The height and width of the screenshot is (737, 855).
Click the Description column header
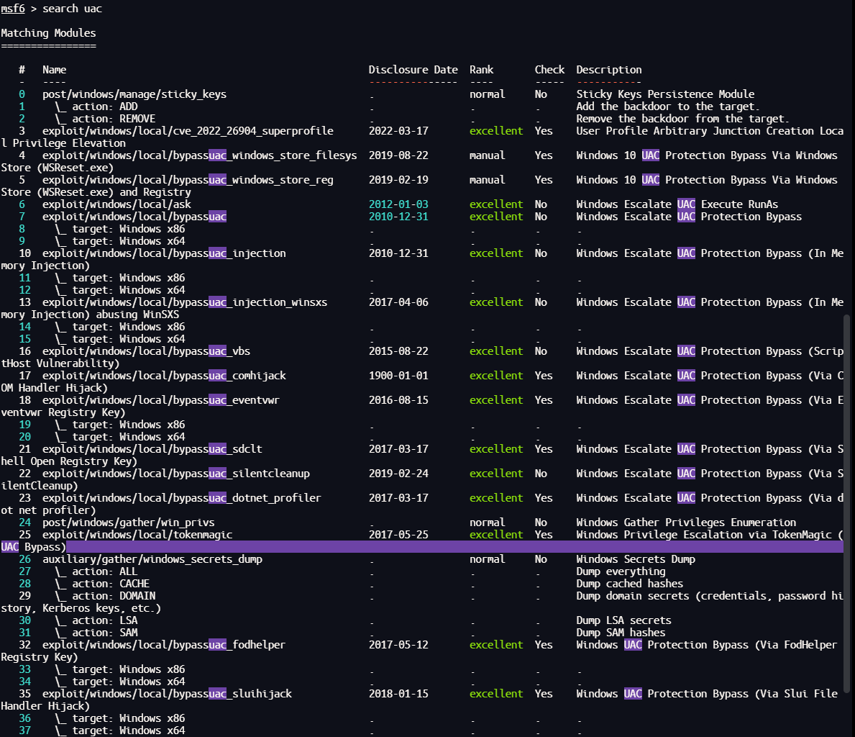[x=608, y=70]
